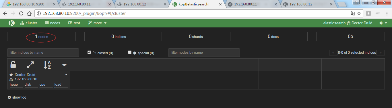This screenshot has width=392, height=108.
Task: Close the 192.168.80.10:9200 browser tab
Action: pos(54,4)
